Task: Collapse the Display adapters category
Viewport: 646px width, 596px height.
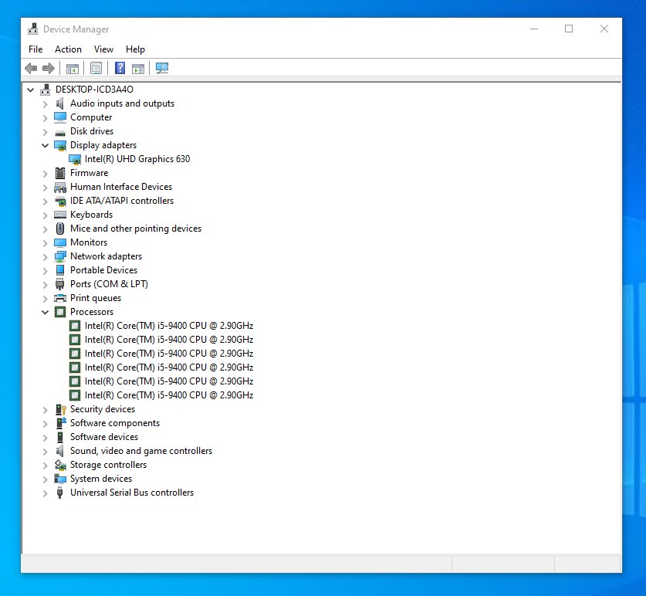Action: pyautogui.click(x=46, y=145)
